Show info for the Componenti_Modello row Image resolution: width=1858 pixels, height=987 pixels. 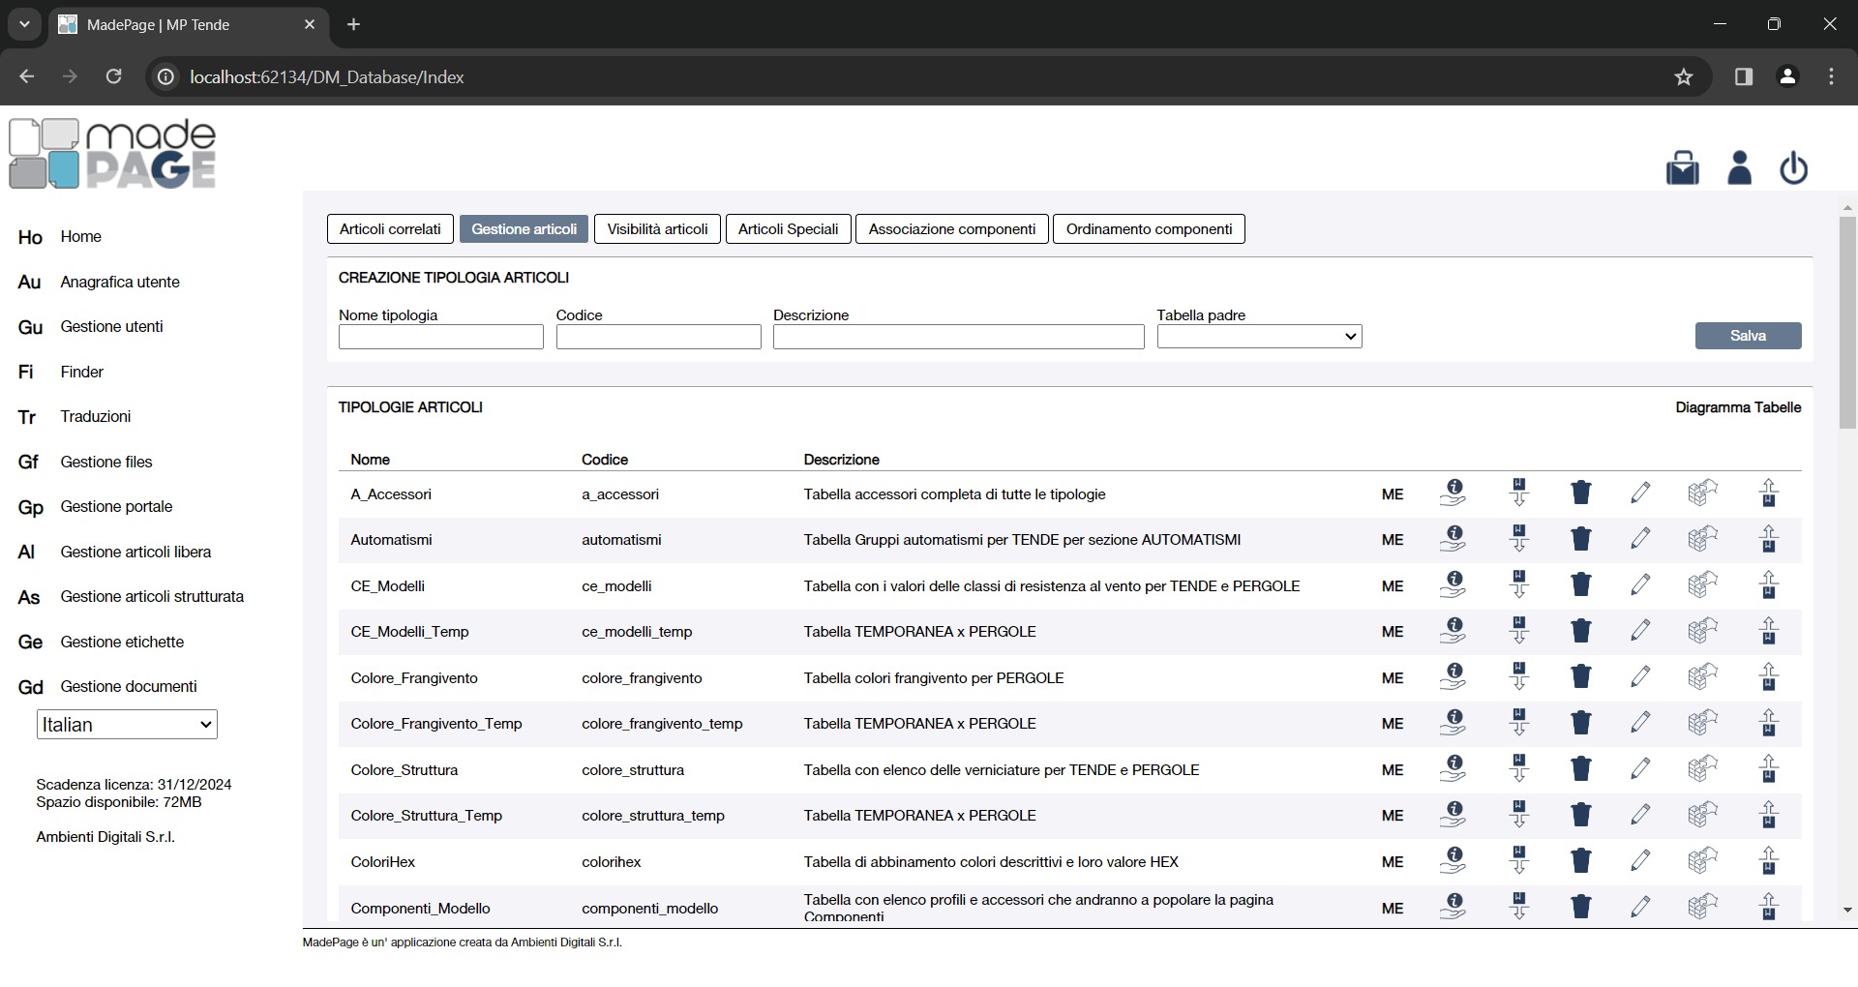[1453, 908]
